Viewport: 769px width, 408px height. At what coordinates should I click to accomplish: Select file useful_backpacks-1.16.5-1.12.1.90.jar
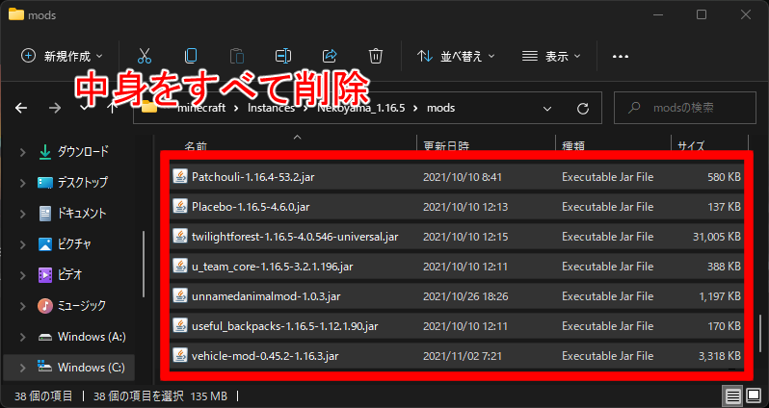point(457,326)
